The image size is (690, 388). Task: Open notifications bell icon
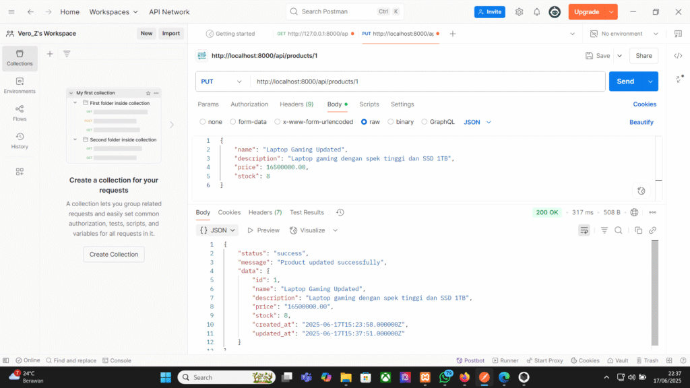537,12
